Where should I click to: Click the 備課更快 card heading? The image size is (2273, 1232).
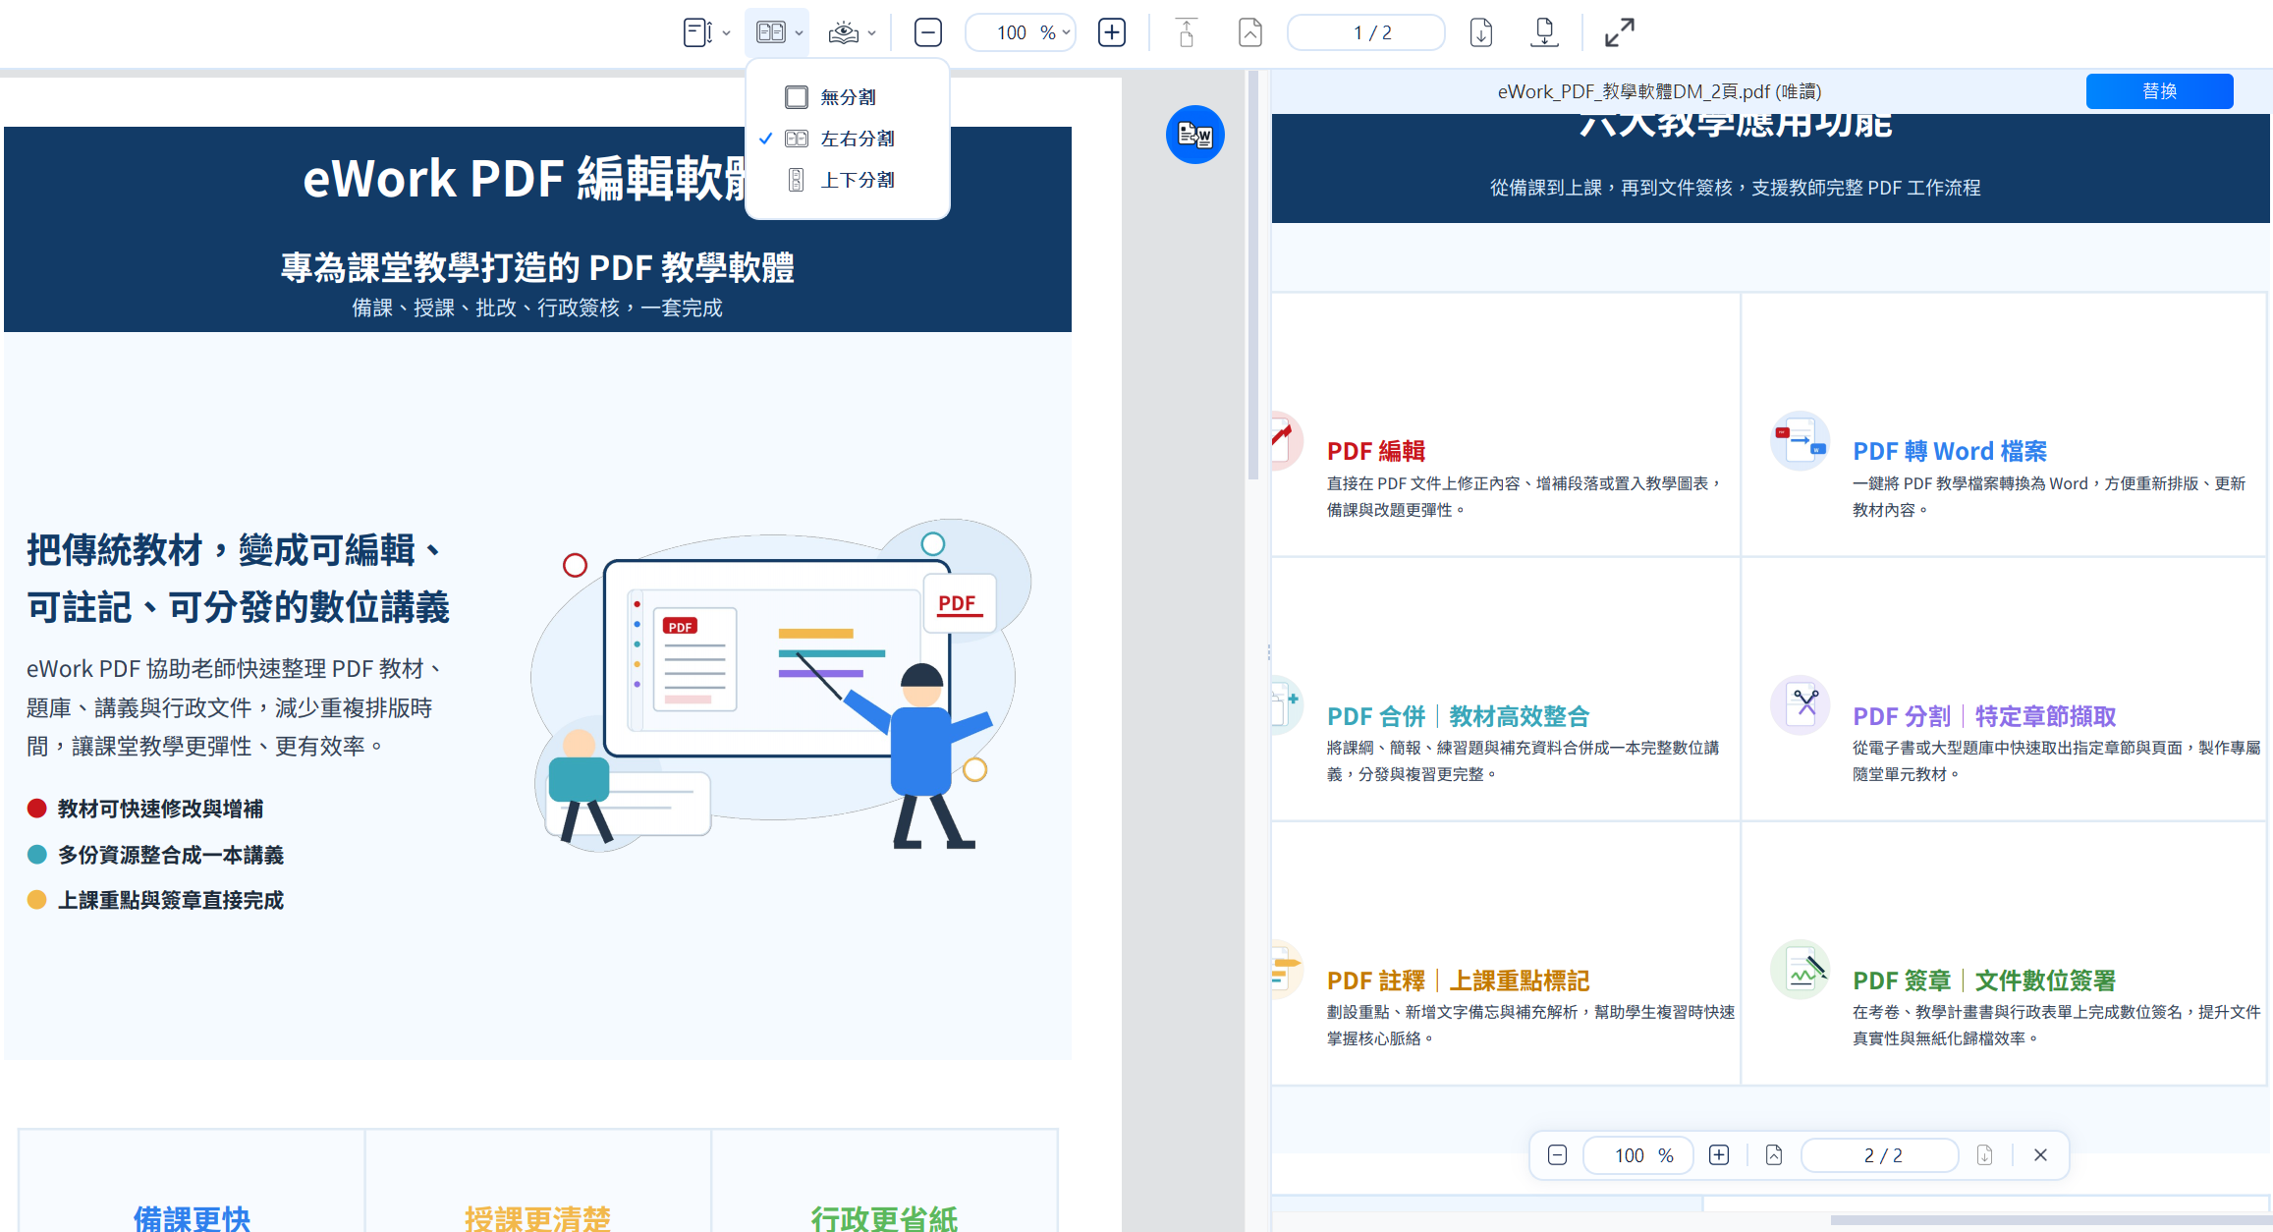192,1218
